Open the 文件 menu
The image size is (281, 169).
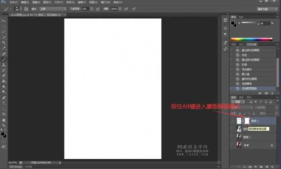pyautogui.click(x=14, y=2)
